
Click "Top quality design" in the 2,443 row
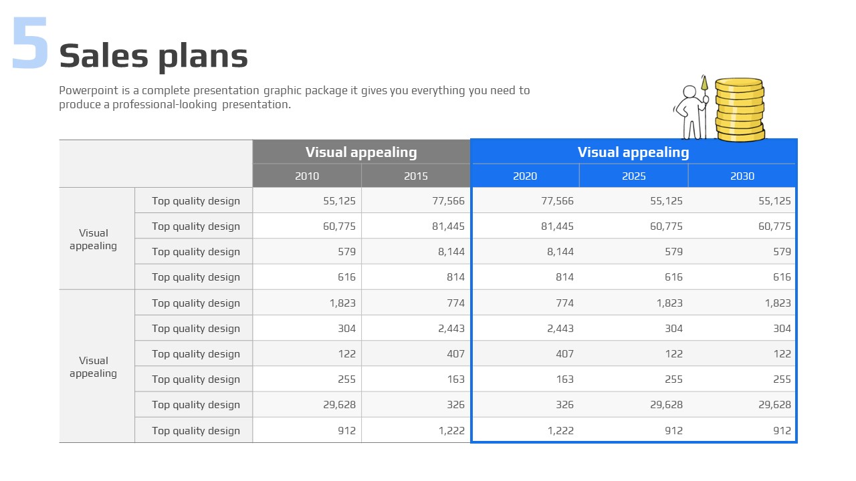(x=196, y=328)
